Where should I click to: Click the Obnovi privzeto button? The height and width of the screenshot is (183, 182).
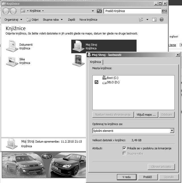161,167
